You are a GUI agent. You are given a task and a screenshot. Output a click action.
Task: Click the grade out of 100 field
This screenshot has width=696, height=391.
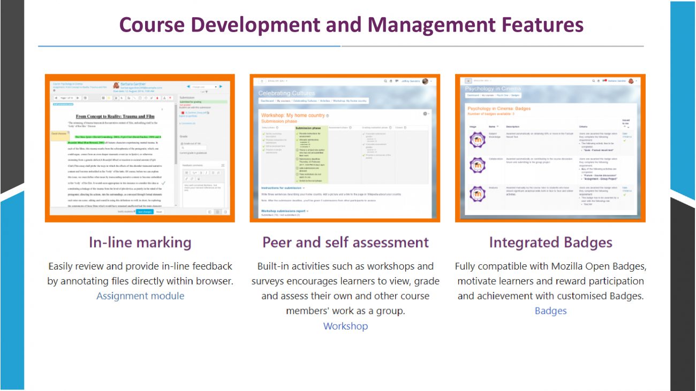tap(192, 148)
